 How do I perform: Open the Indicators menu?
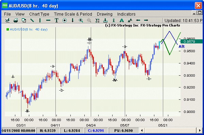[126, 14]
